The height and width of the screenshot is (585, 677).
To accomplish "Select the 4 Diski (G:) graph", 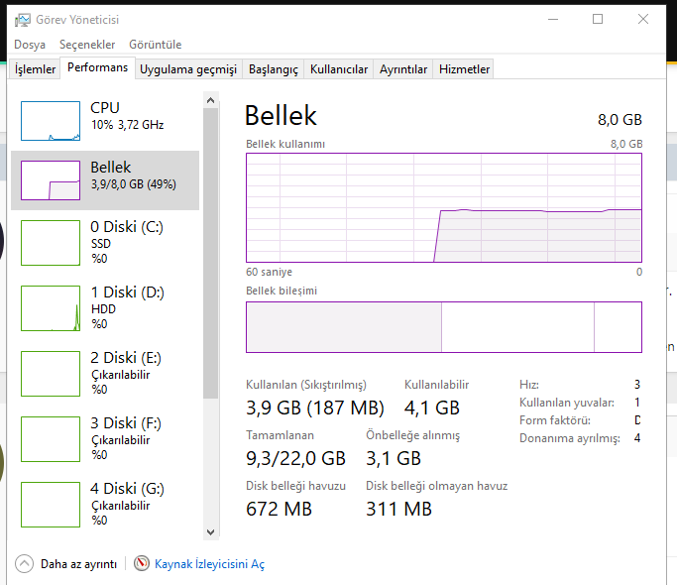I will tap(51, 505).
